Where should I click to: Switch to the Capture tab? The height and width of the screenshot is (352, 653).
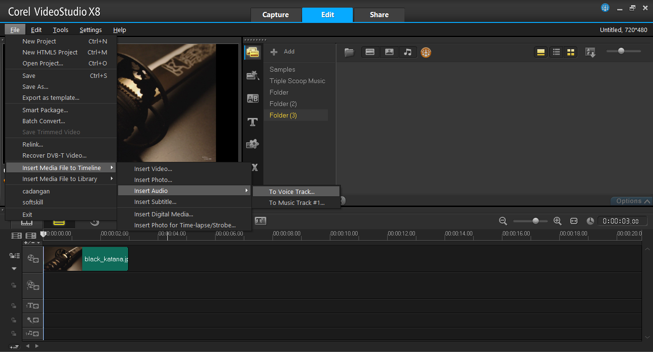(276, 15)
